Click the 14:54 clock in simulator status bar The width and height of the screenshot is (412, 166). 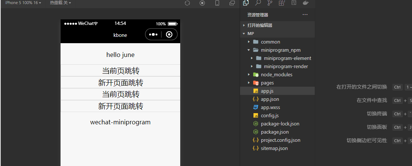click(x=120, y=23)
